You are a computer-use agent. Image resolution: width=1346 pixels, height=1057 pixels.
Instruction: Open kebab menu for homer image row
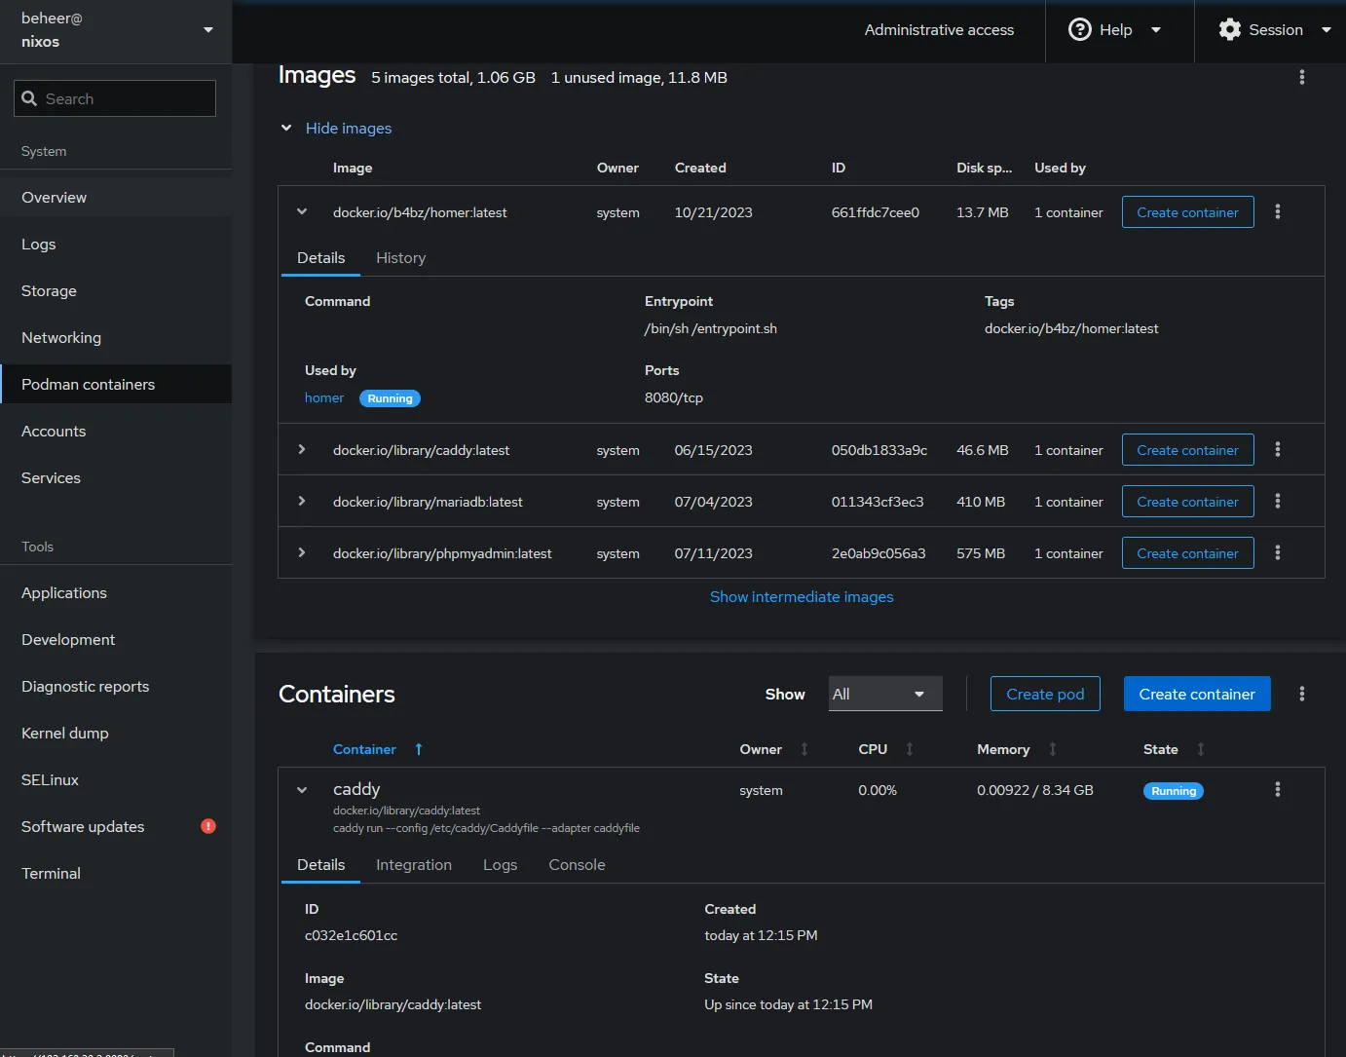point(1277,212)
